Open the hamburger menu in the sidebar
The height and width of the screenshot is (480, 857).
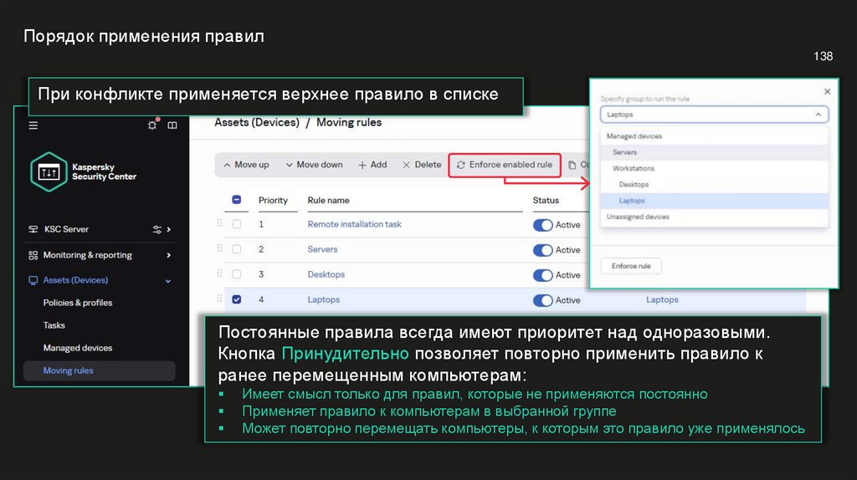(x=33, y=125)
